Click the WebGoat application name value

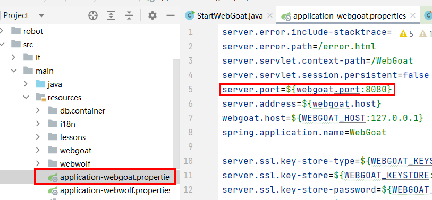coord(368,132)
